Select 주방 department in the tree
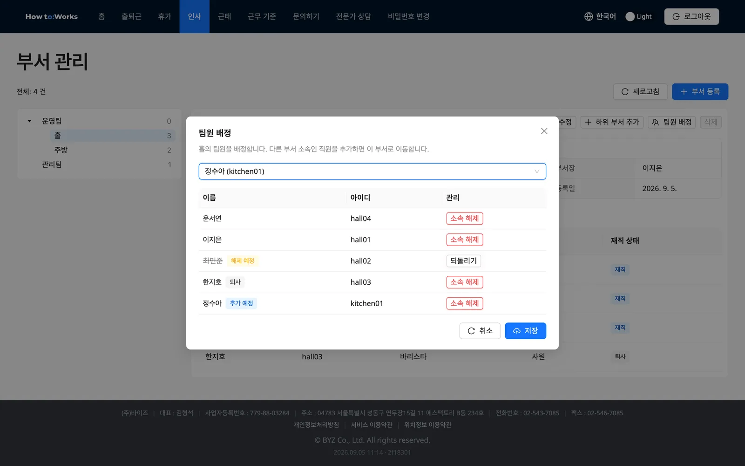 [x=61, y=150]
